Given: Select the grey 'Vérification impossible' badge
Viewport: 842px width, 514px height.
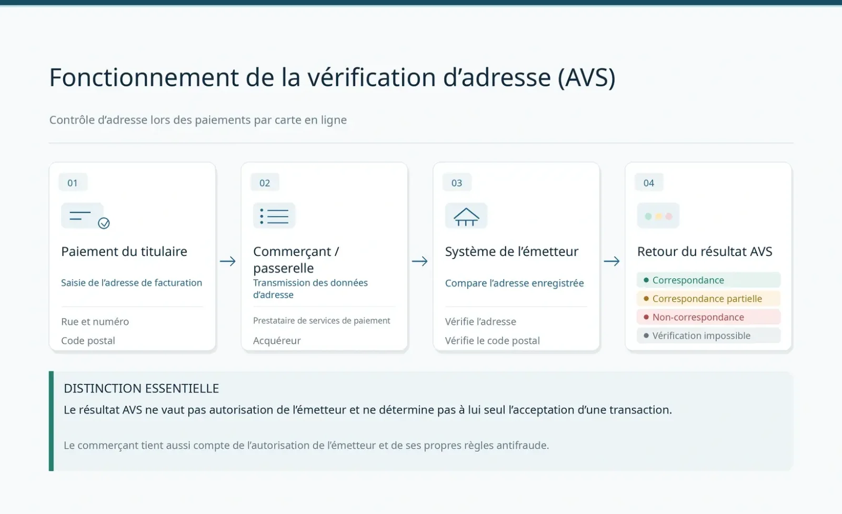Looking at the screenshot, I should [x=708, y=335].
